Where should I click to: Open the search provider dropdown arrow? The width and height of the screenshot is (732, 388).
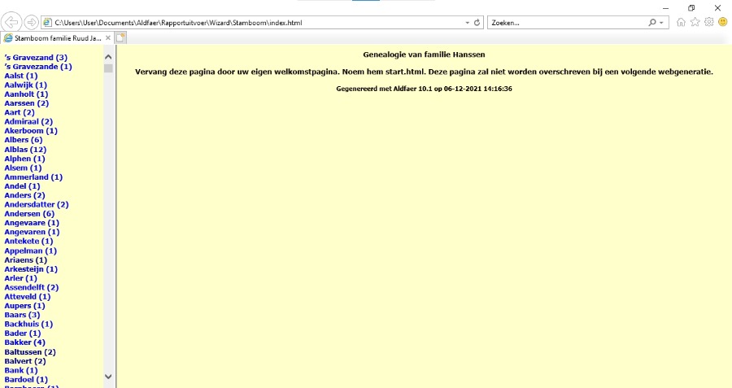(x=663, y=23)
